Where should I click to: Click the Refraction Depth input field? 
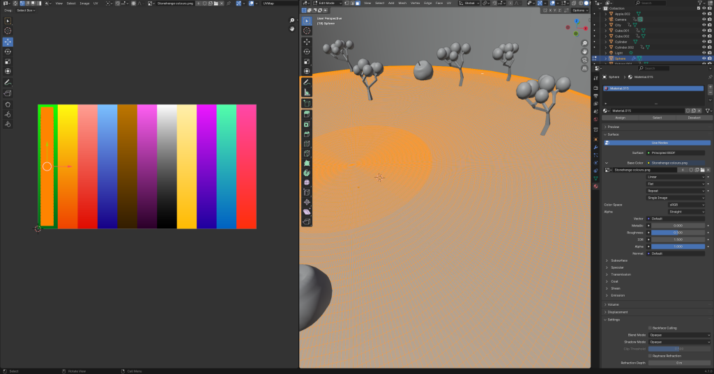(x=676, y=363)
